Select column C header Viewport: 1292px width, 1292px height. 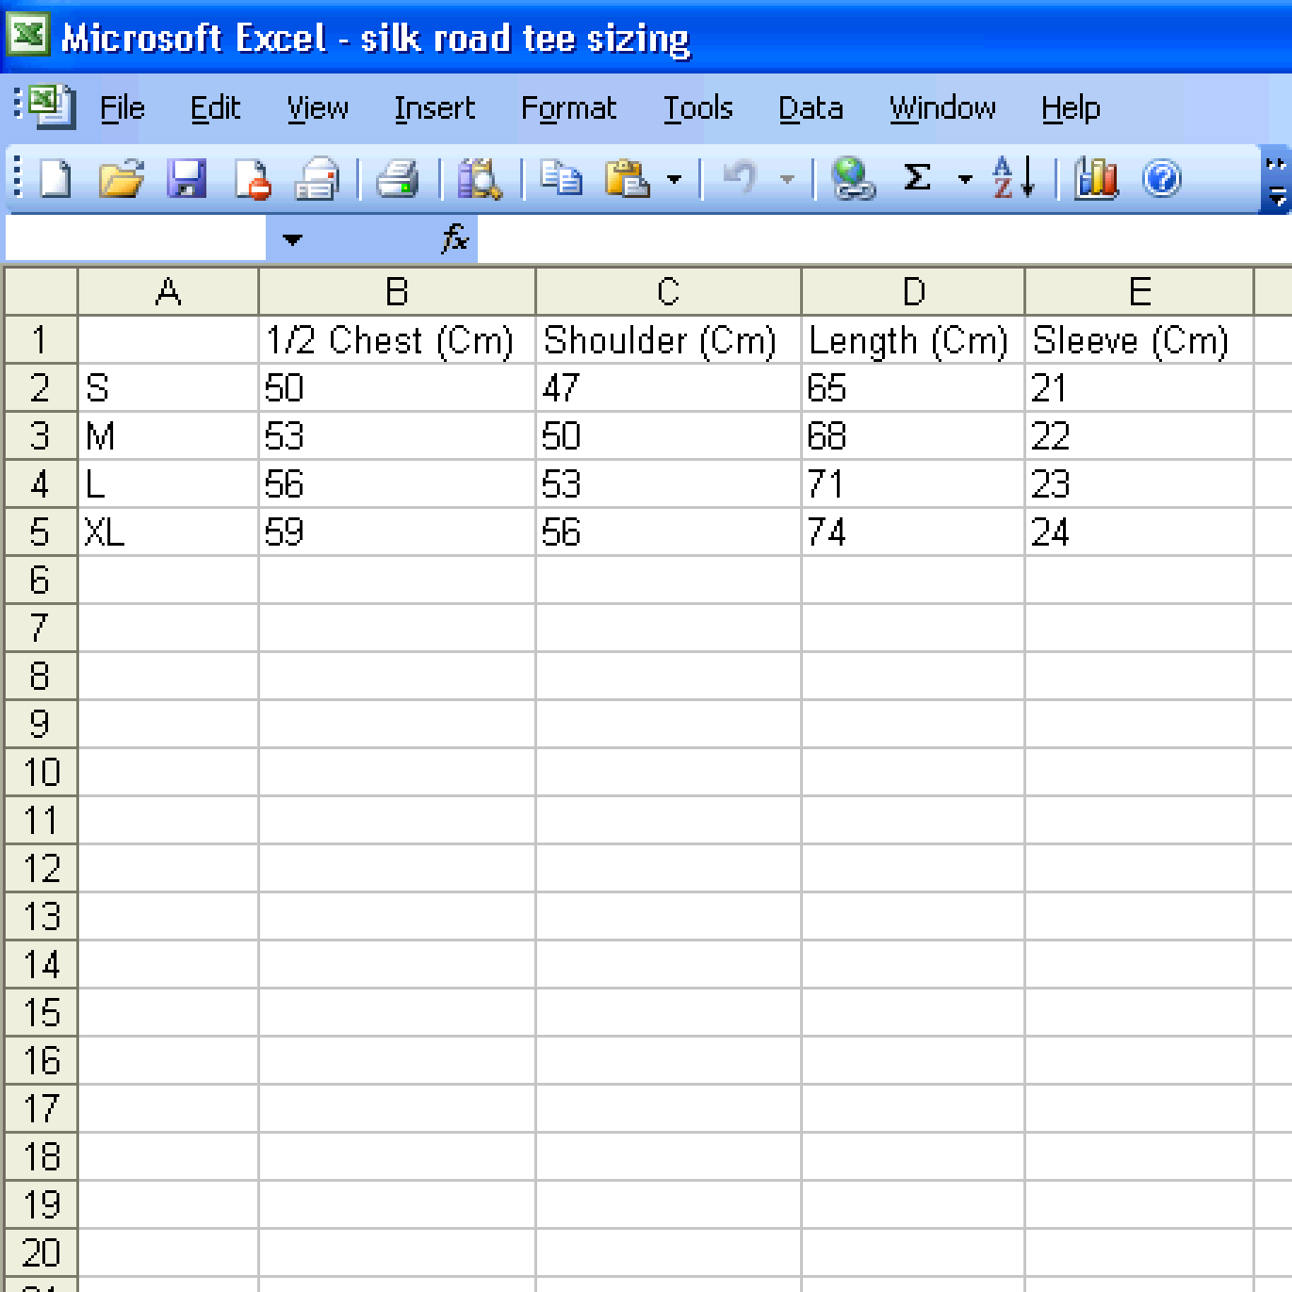pyautogui.click(x=668, y=292)
